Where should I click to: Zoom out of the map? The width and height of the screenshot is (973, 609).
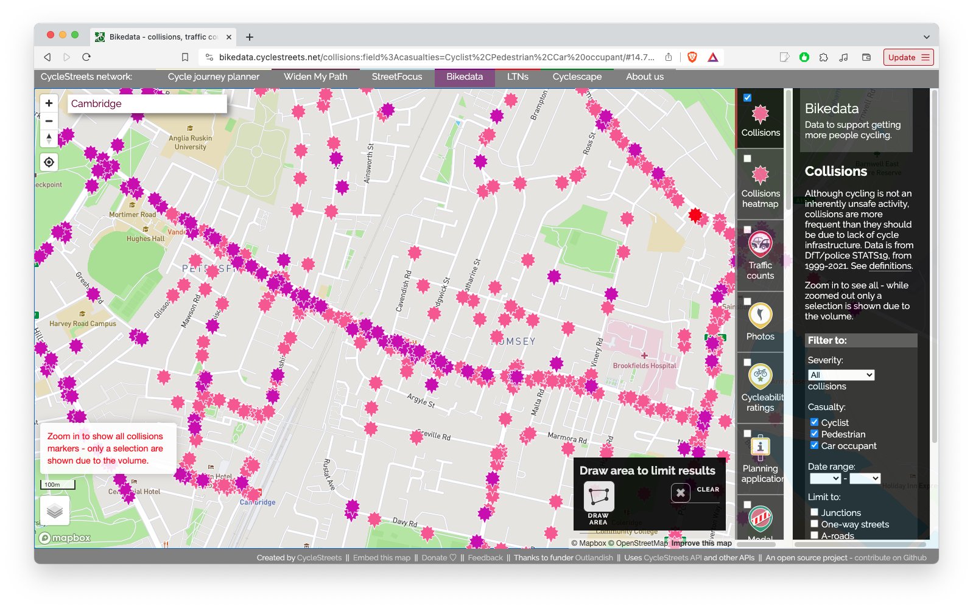point(49,120)
